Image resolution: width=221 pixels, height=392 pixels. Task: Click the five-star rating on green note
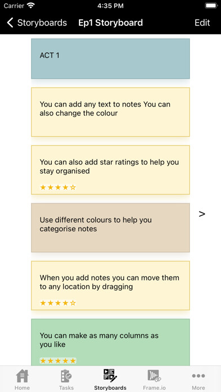[x=58, y=360]
